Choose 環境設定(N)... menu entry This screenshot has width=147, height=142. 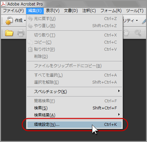pos(75,125)
